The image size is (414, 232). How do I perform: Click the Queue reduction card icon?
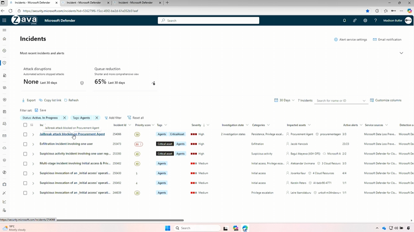[153, 83]
